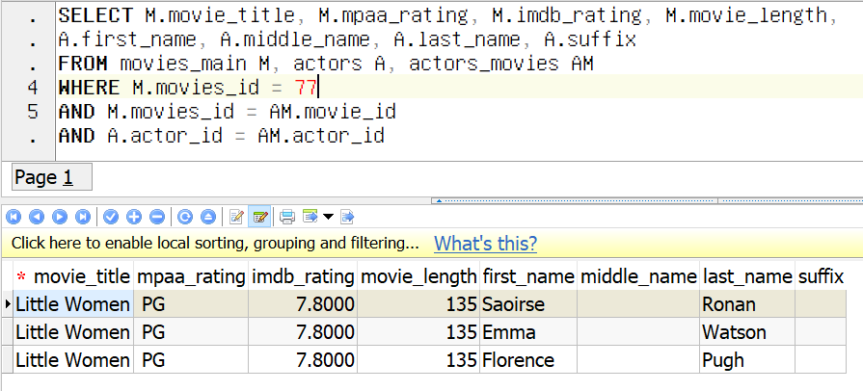Go to next record button

coord(60,218)
